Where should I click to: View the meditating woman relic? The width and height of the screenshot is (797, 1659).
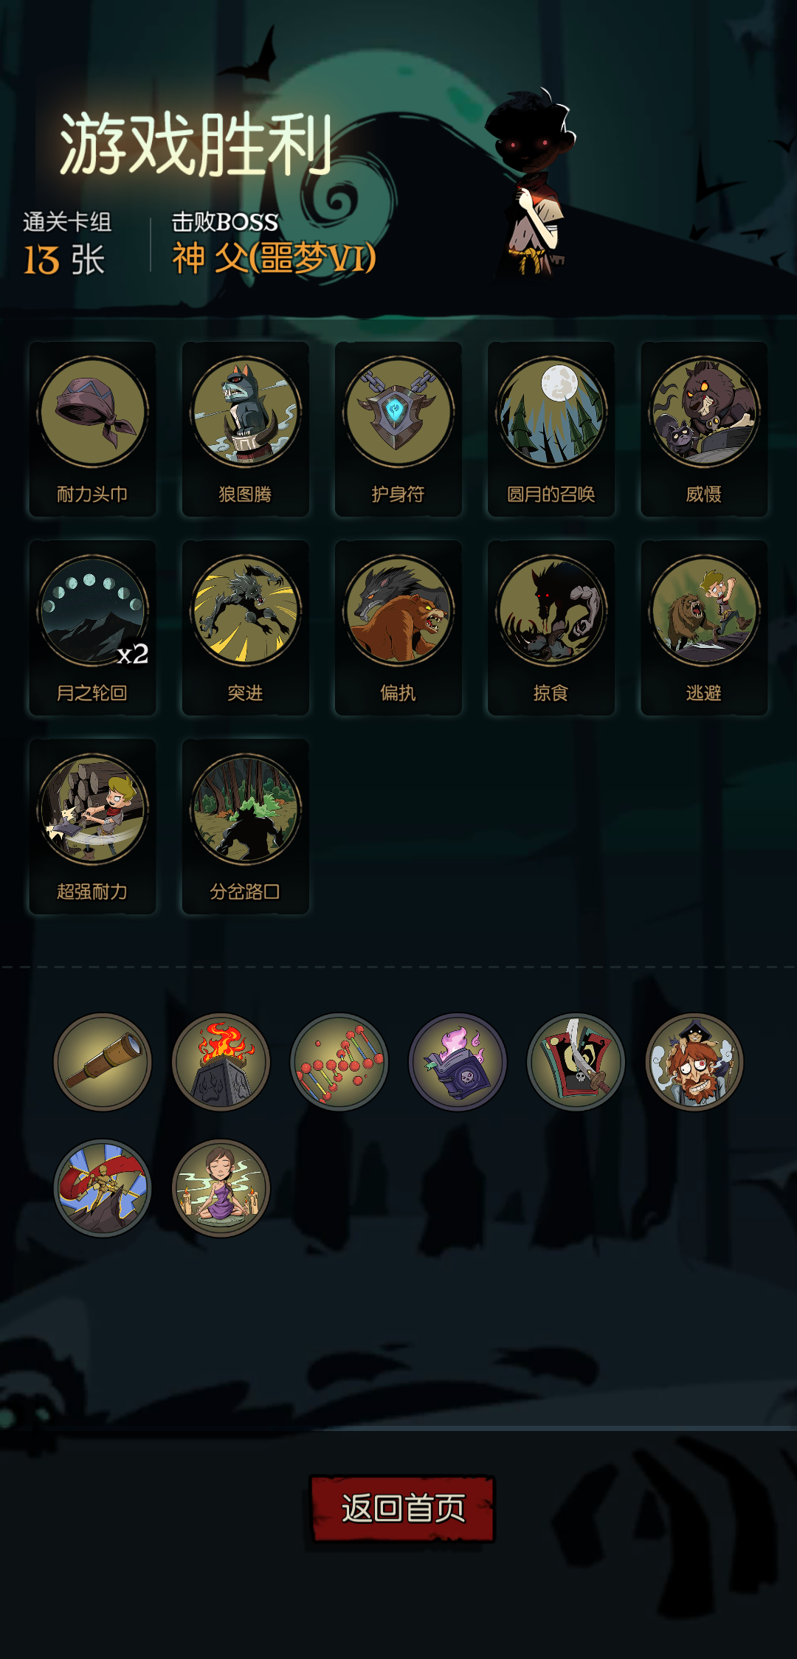click(x=221, y=1188)
